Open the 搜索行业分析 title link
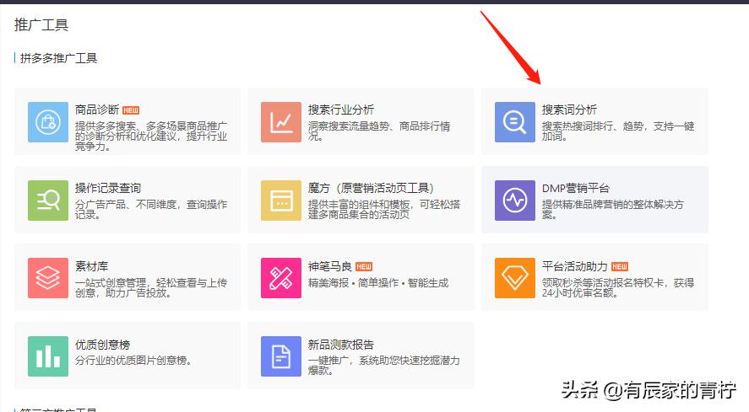This screenshot has width=749, height=412. pyautogui.click(x=340, y=110)
